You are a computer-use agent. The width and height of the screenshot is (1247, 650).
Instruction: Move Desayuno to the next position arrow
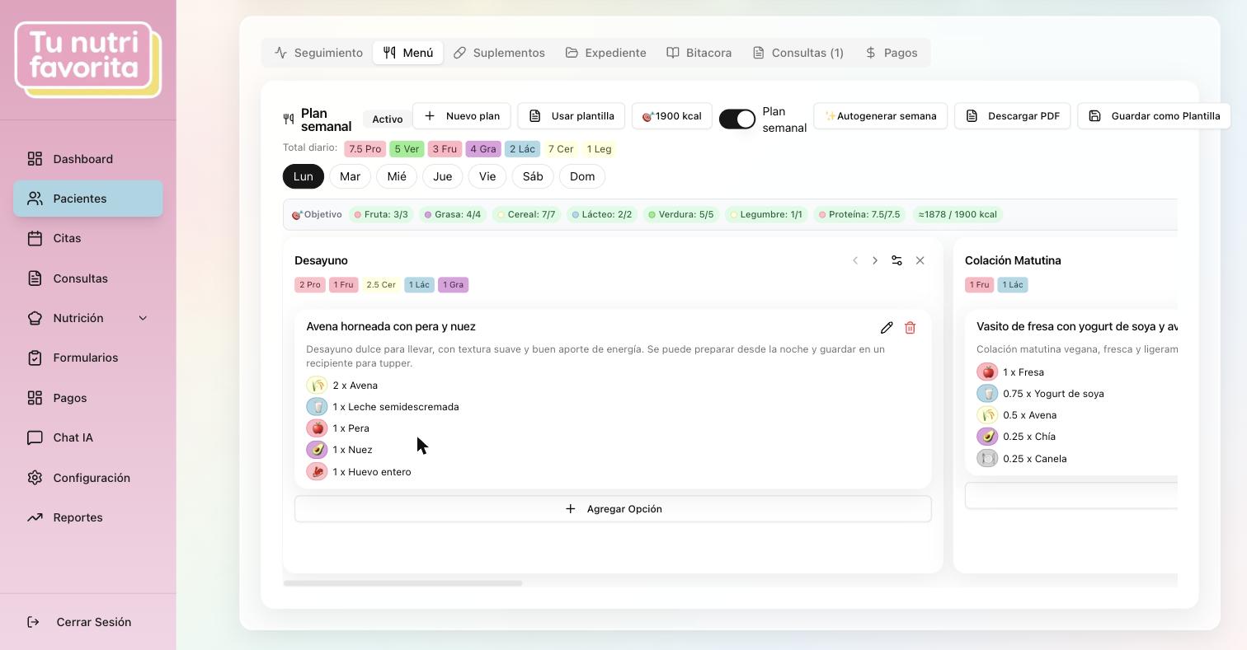point(875,260)
